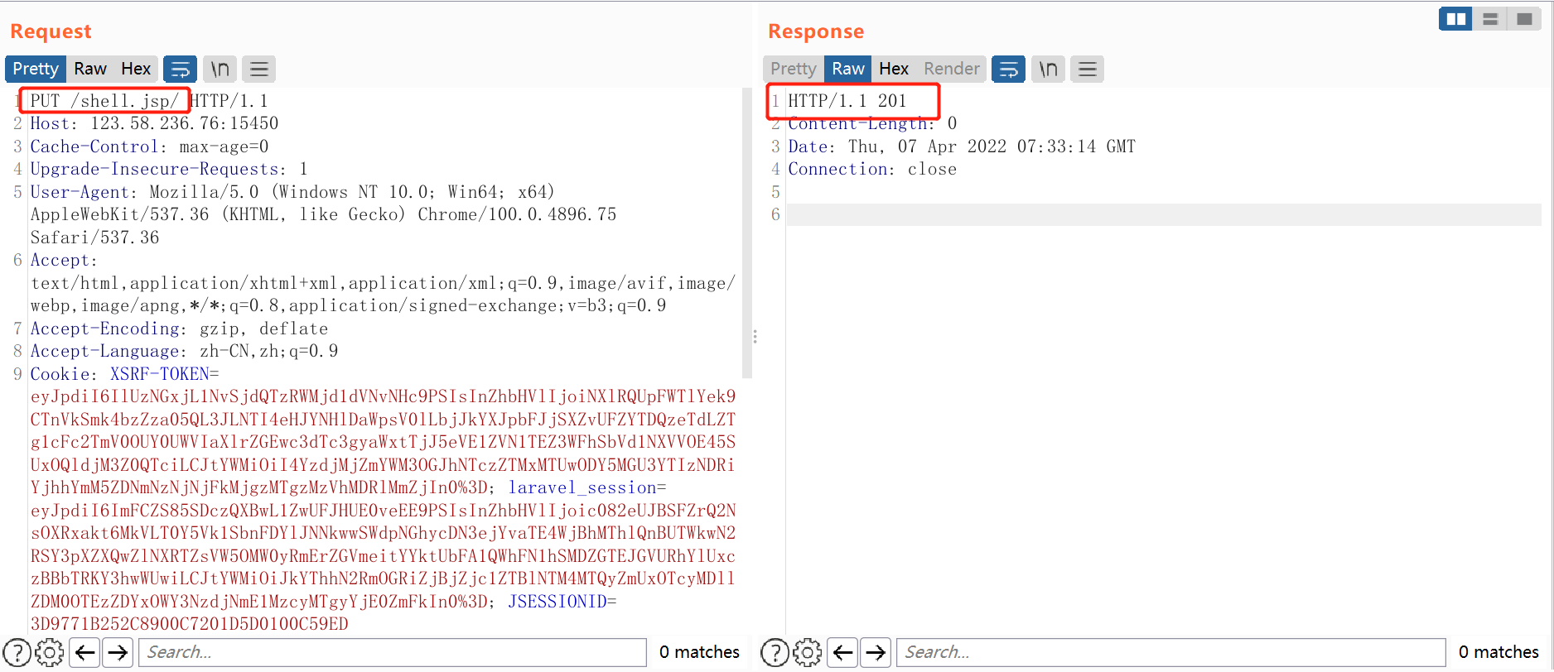This screenshot has width=1554, height=672.
Task: Select the Render tab in Response panel
Action: tap(952, 69)
